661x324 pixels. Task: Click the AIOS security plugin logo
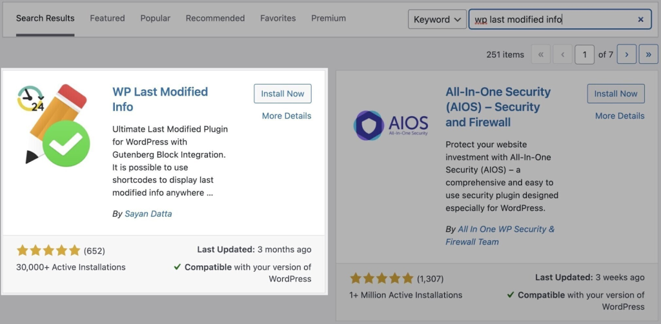coord(391,125)
